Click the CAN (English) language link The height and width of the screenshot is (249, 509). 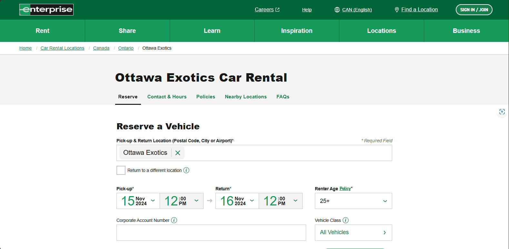pos(357,10)
